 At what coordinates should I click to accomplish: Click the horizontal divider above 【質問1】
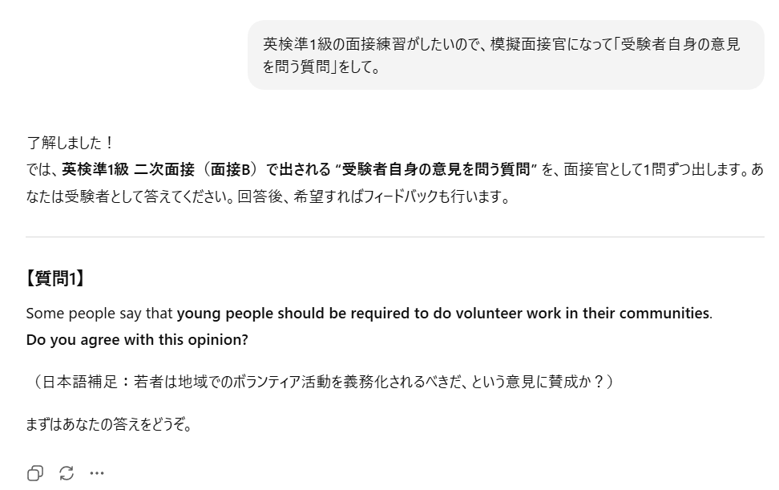coord(394,237)
